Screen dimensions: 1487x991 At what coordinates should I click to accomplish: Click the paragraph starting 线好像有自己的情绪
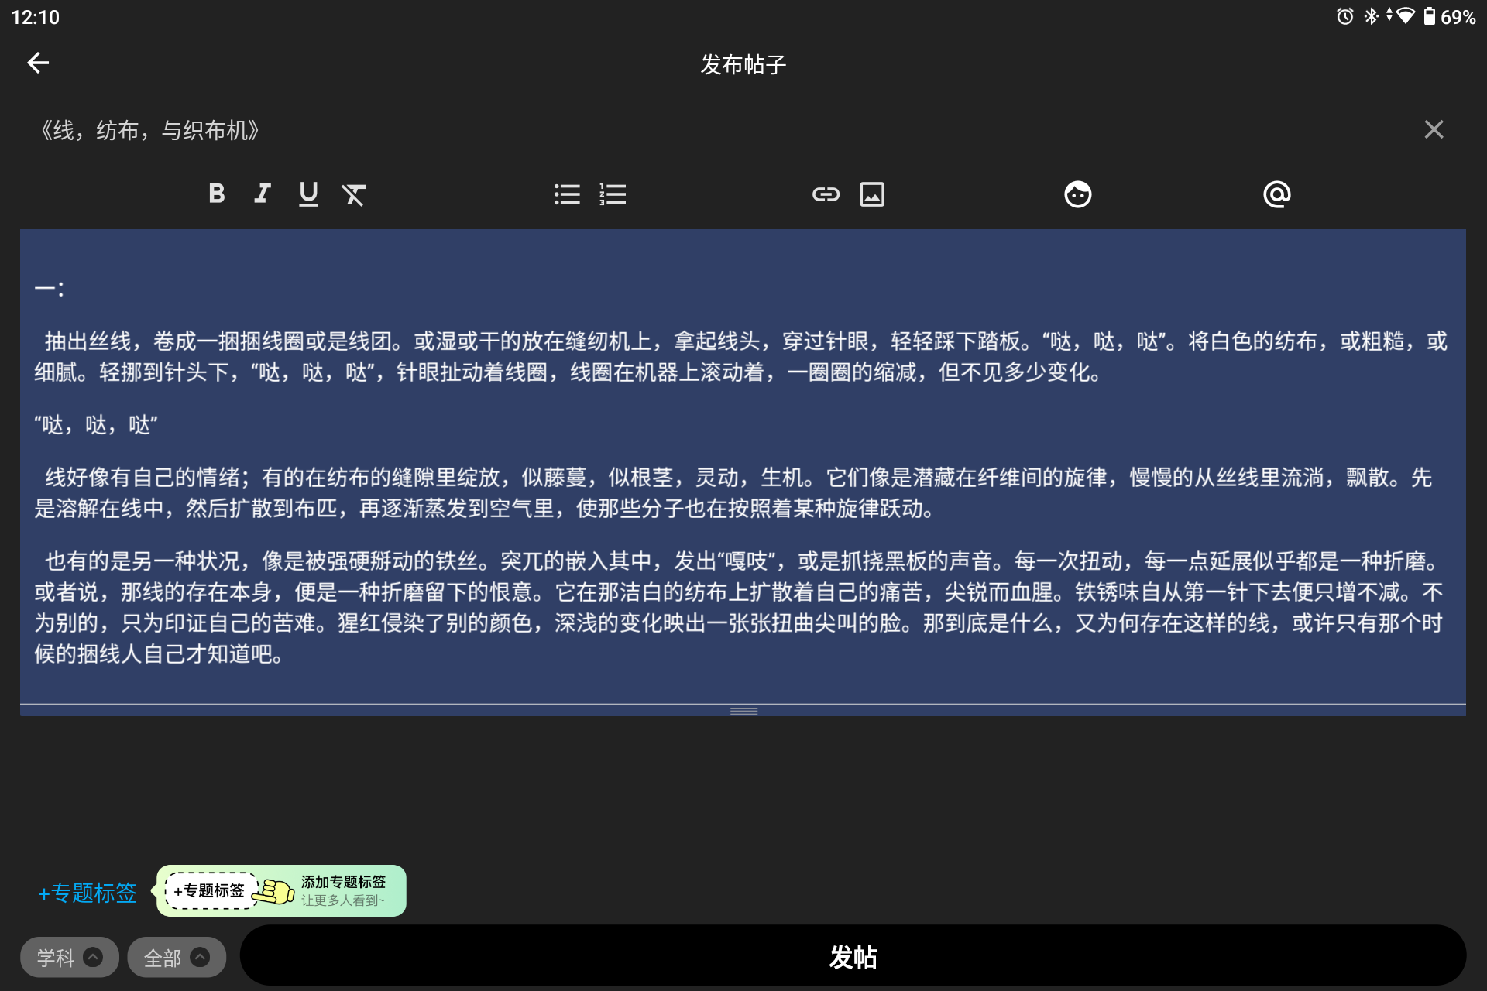tap(733, 492)
